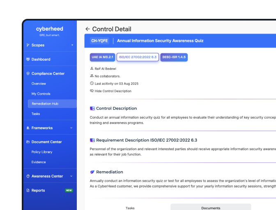
Task: Expand the Awareness Center chevron
Action: (x=71, y=176)
